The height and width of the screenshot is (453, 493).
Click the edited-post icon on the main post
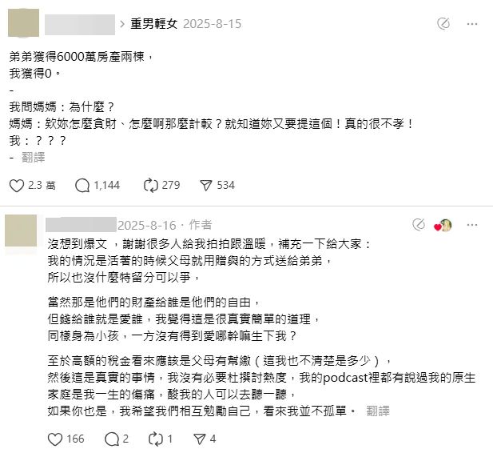point(443,24)
